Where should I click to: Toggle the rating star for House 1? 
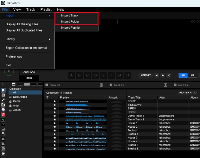pyautogui.click(x=55, y=123)
